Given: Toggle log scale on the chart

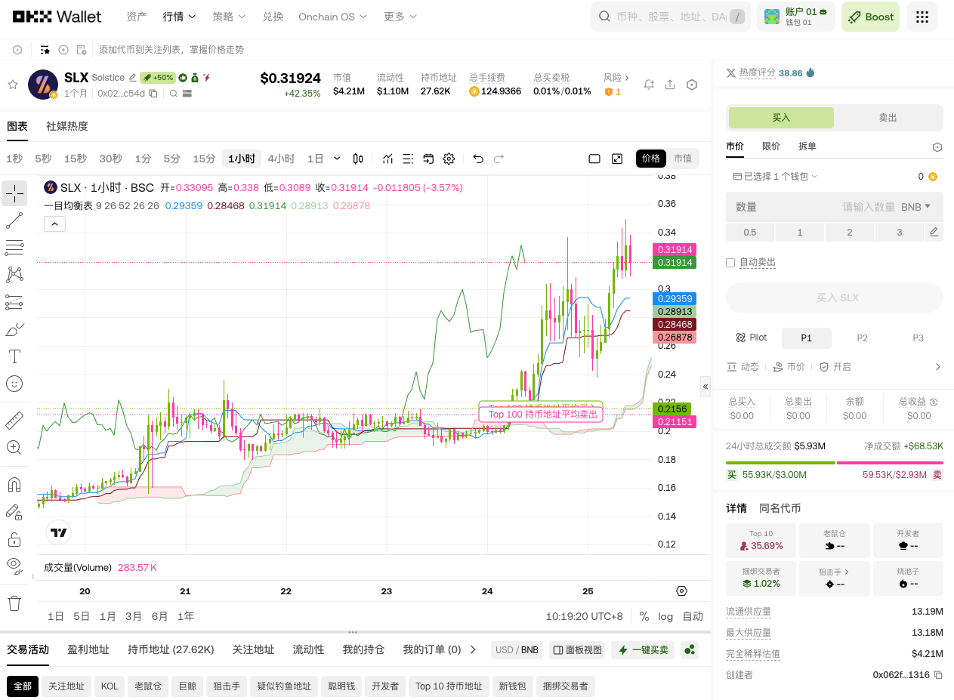Looking at the screenshot, I should point(665,616).
